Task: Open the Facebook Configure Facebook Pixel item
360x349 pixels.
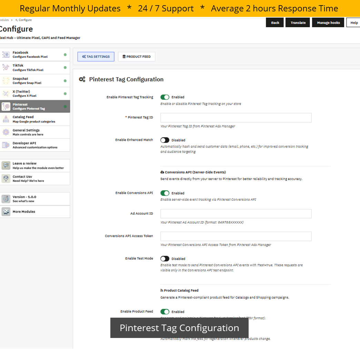Action: tap(35, 55)
